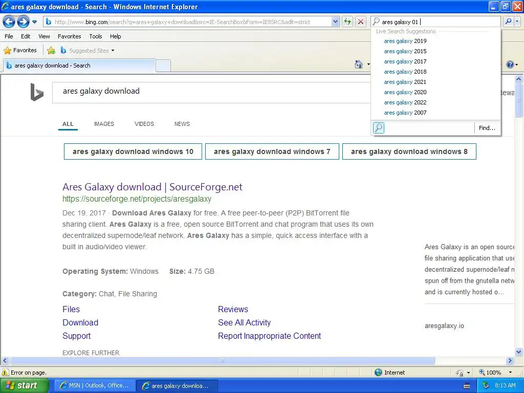
Task: Select suggestion 'ares galaxy 2007'
Action: click(x=405, y=113)
